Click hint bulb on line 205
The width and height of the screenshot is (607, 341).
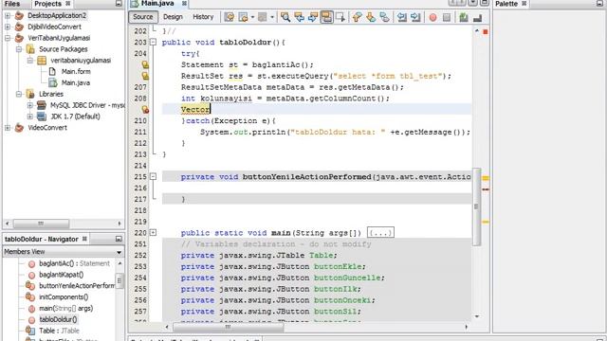(145, 64)
